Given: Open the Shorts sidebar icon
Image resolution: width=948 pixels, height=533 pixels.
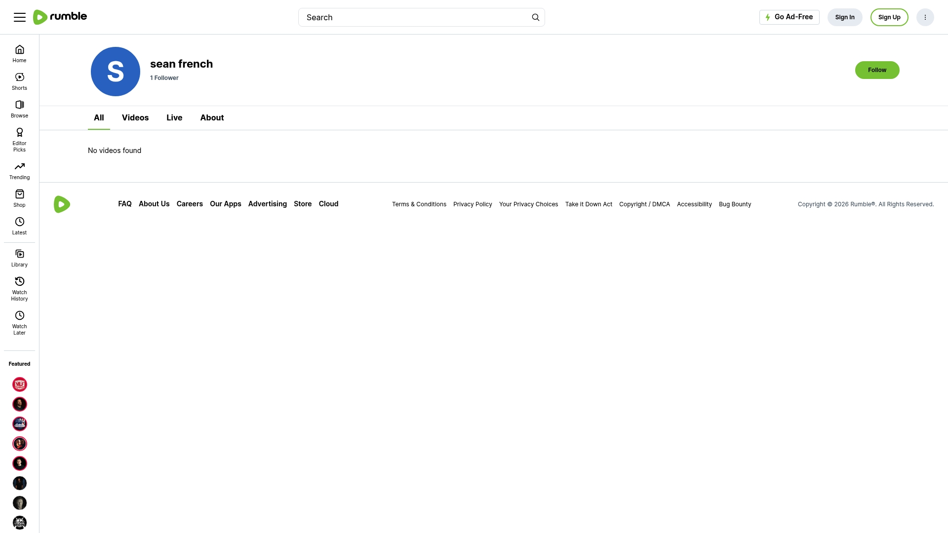Looking at the screenshot, I should (20, 77).
